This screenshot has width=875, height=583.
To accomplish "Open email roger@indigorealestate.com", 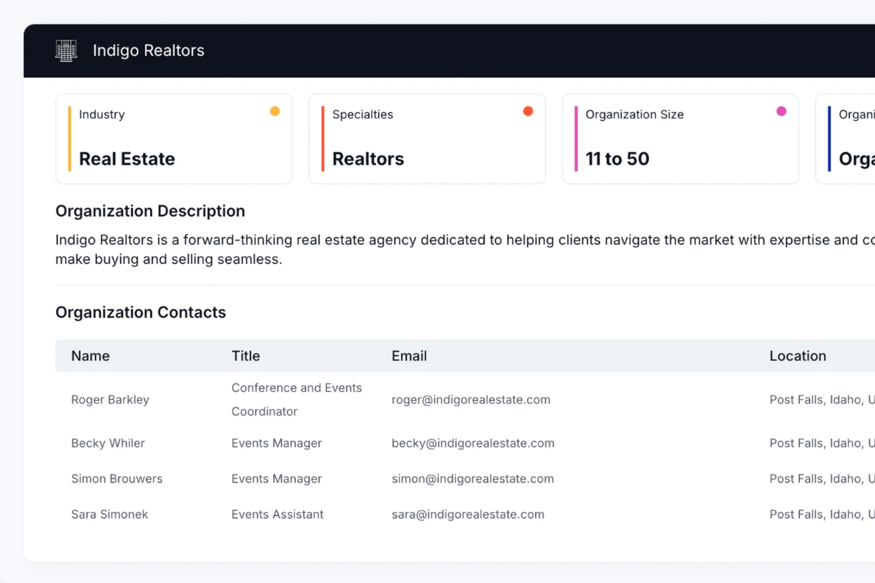I will pos(470,399).
